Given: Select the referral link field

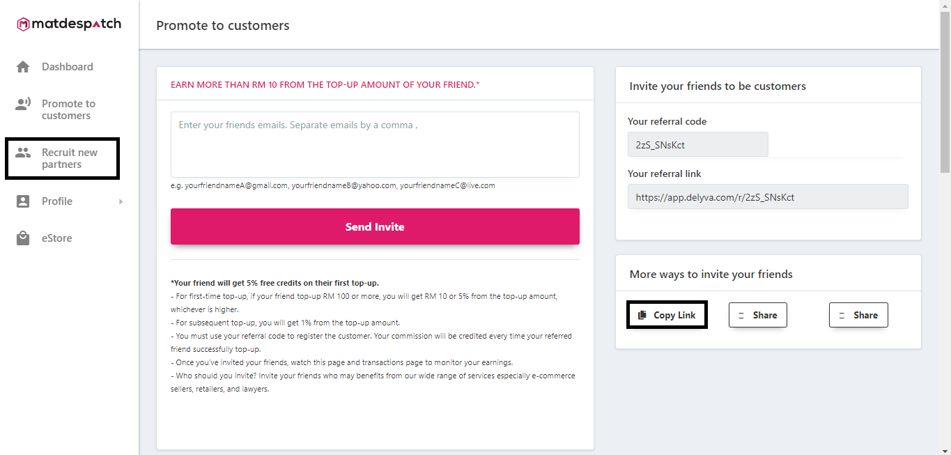Looking at the screenshot, I should click(768, 196).
